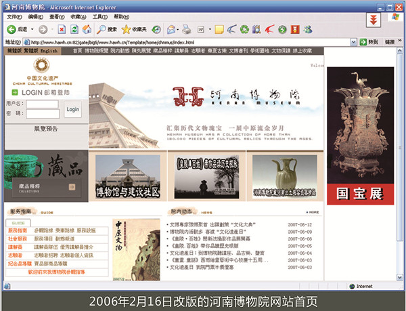
Task: Open the 工具(T) menu
Action: pos(100,17)
